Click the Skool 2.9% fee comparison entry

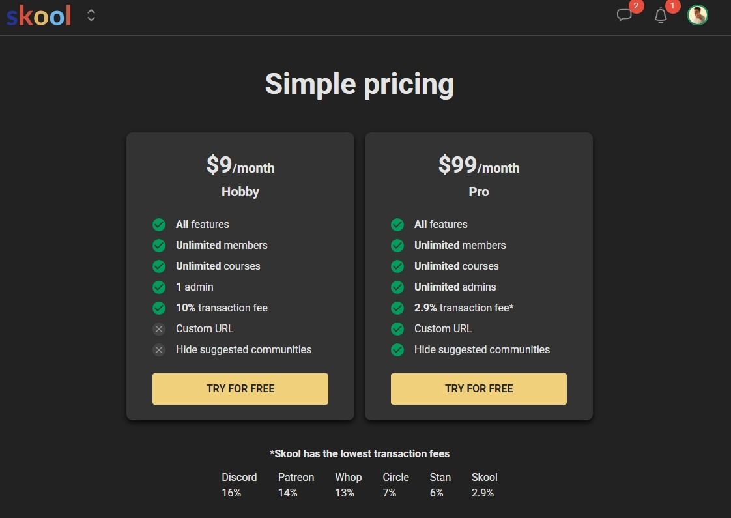click(x=484, y=485)
